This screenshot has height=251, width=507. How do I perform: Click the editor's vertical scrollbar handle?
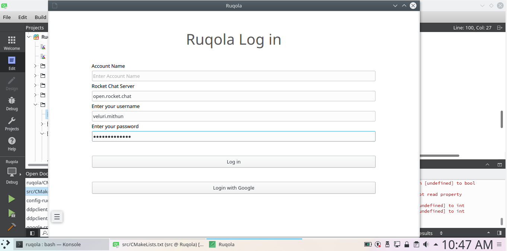pos(502,119)
